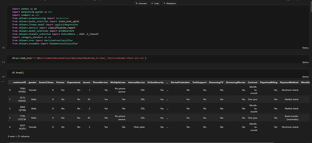Select the PaymentMethod column header
The image size is (312, 143).
pyautogui.click(x=289, y=82)
